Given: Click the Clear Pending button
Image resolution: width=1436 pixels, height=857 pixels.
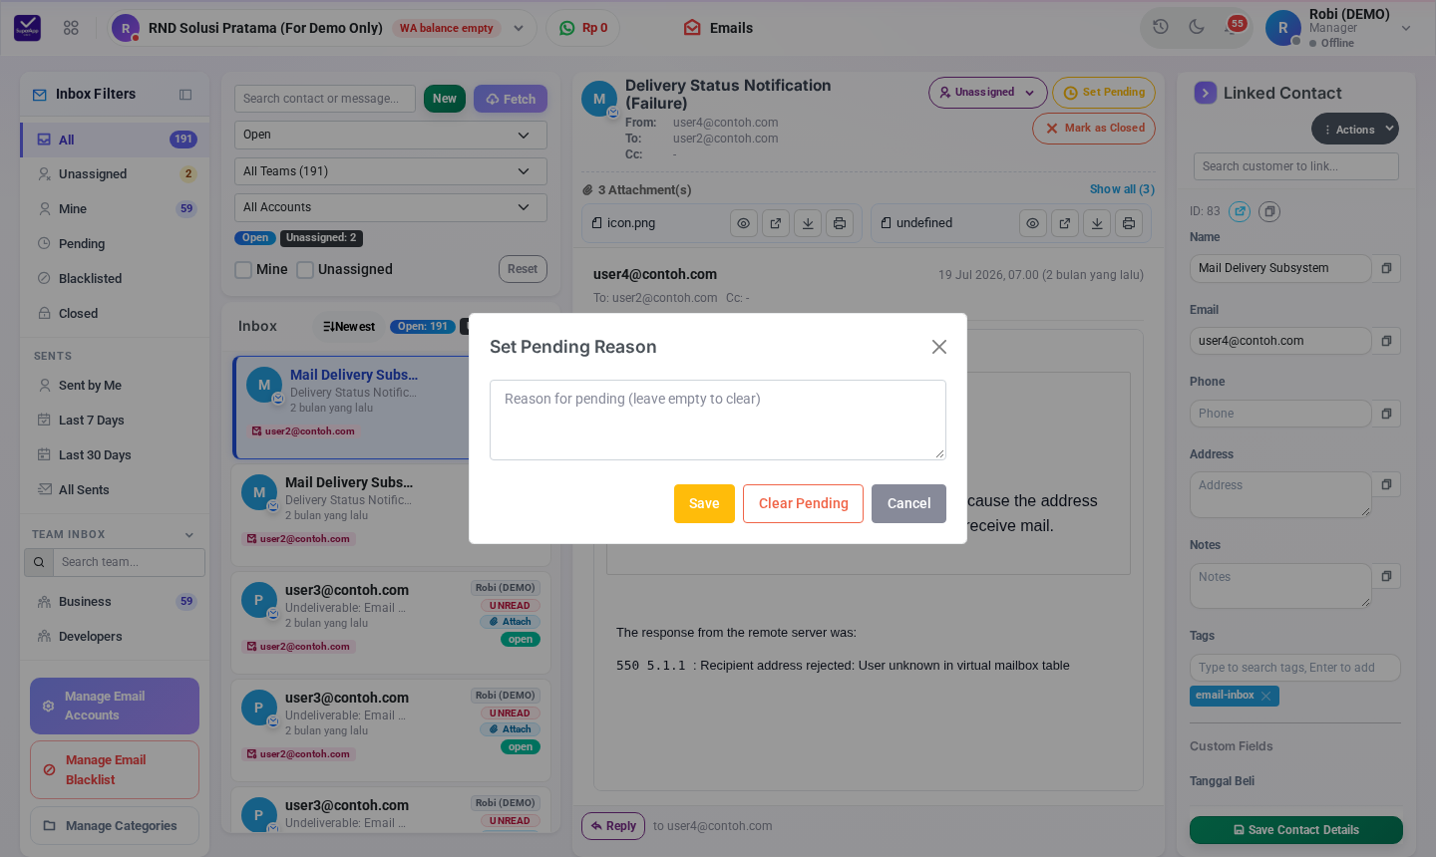Looking at the screenshot, I should 803,503.
